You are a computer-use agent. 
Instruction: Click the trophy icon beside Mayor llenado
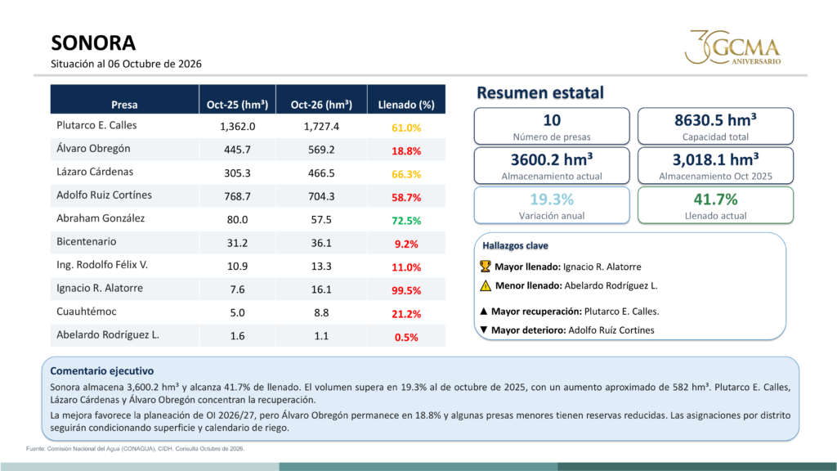[x=486, y=266]
